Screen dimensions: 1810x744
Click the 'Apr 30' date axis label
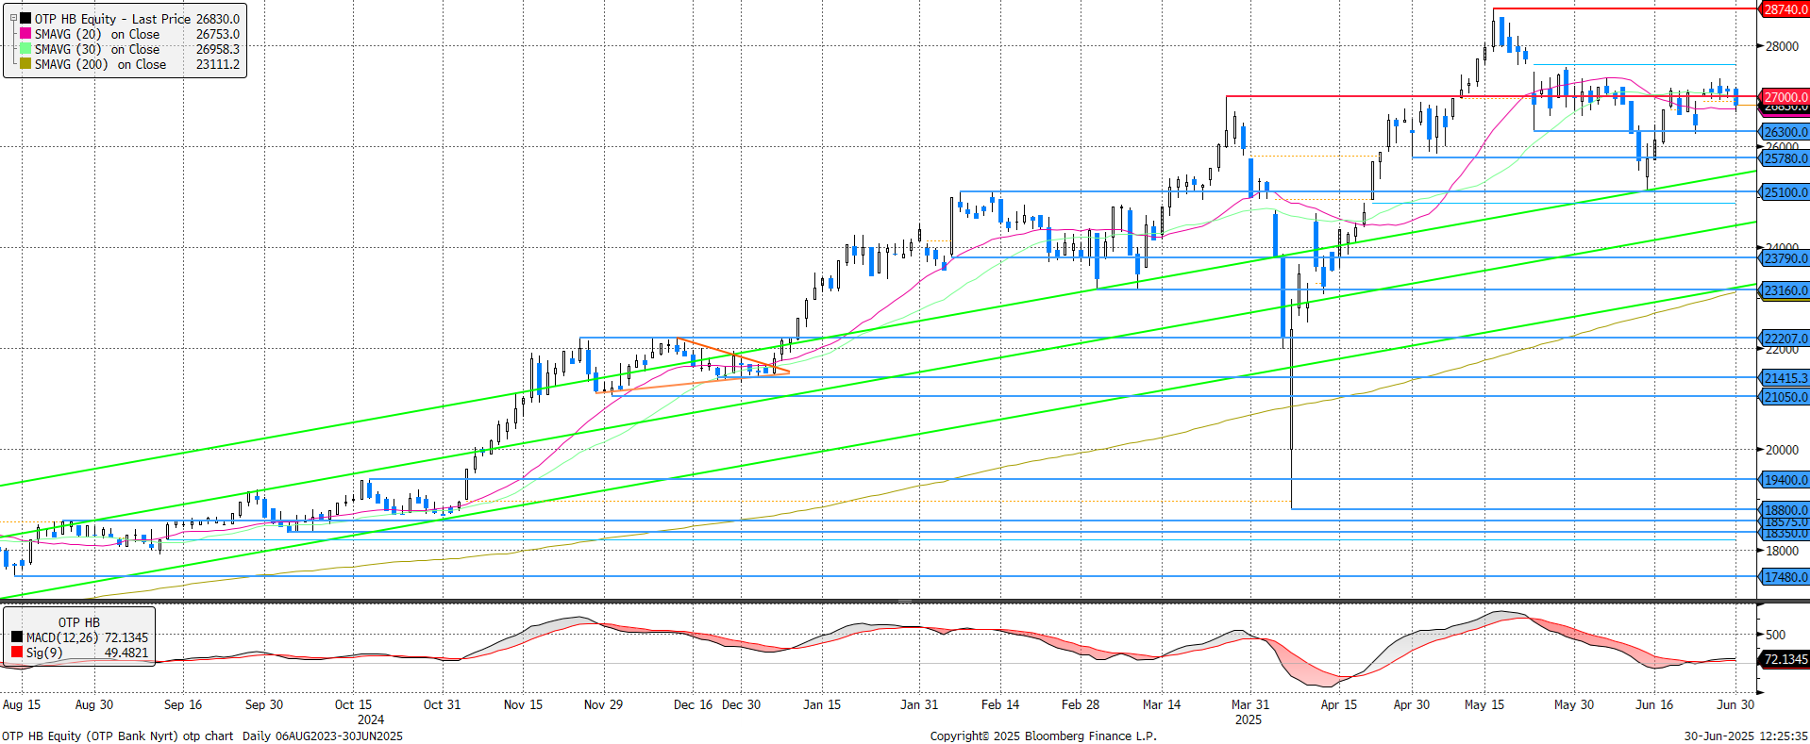click(x=1412, y=704)
